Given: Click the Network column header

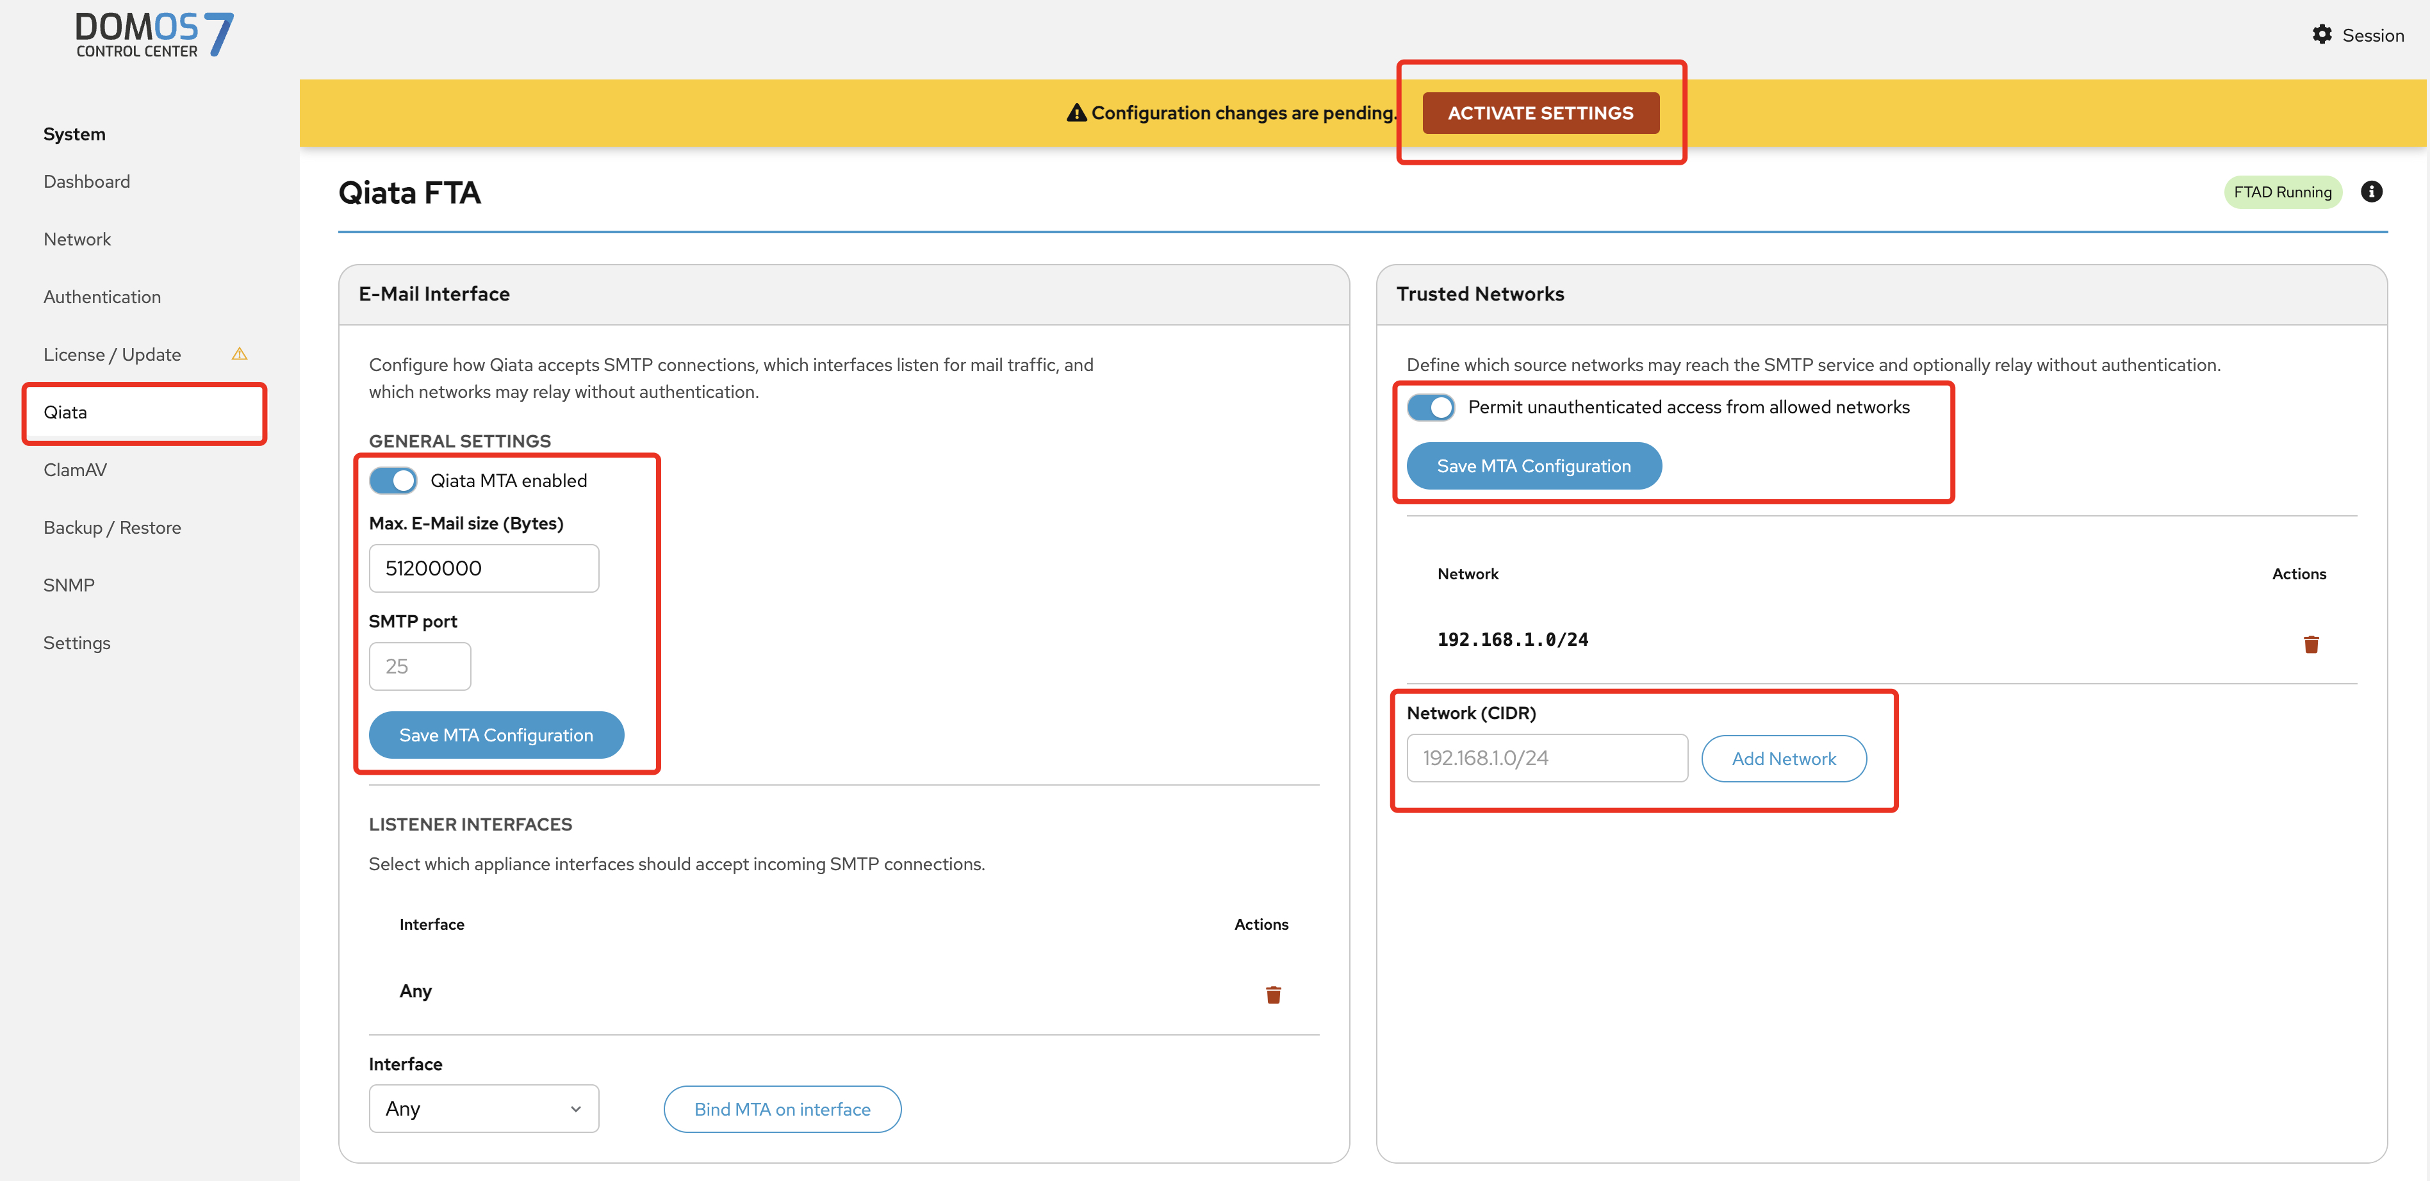Looking at the screenshot, I should coord(1468,574).
